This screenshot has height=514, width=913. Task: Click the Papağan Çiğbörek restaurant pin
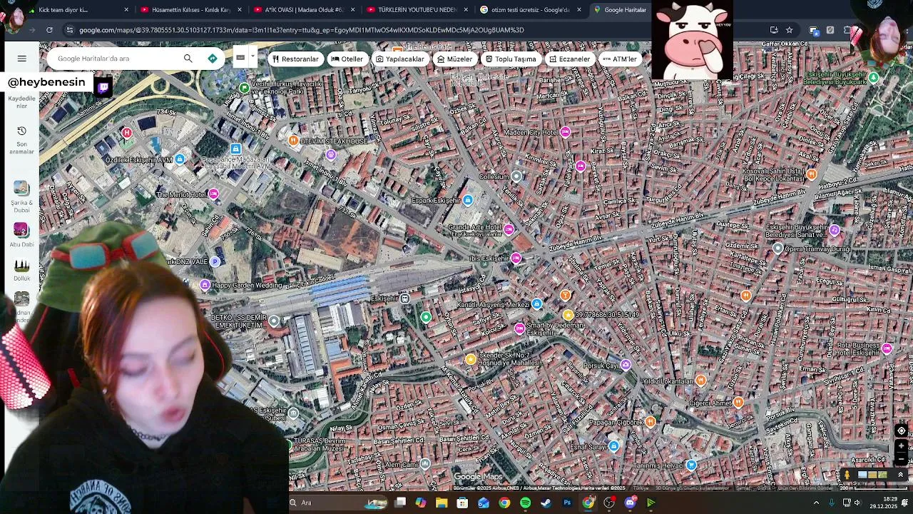(x=650, y=422)
